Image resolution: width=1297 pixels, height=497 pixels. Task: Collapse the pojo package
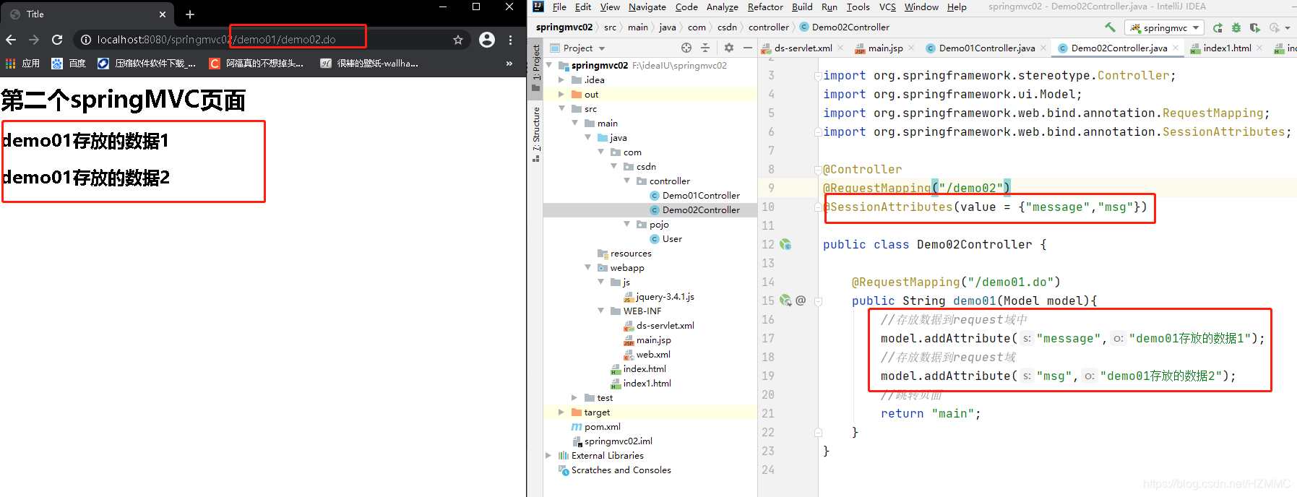[626, 224]
